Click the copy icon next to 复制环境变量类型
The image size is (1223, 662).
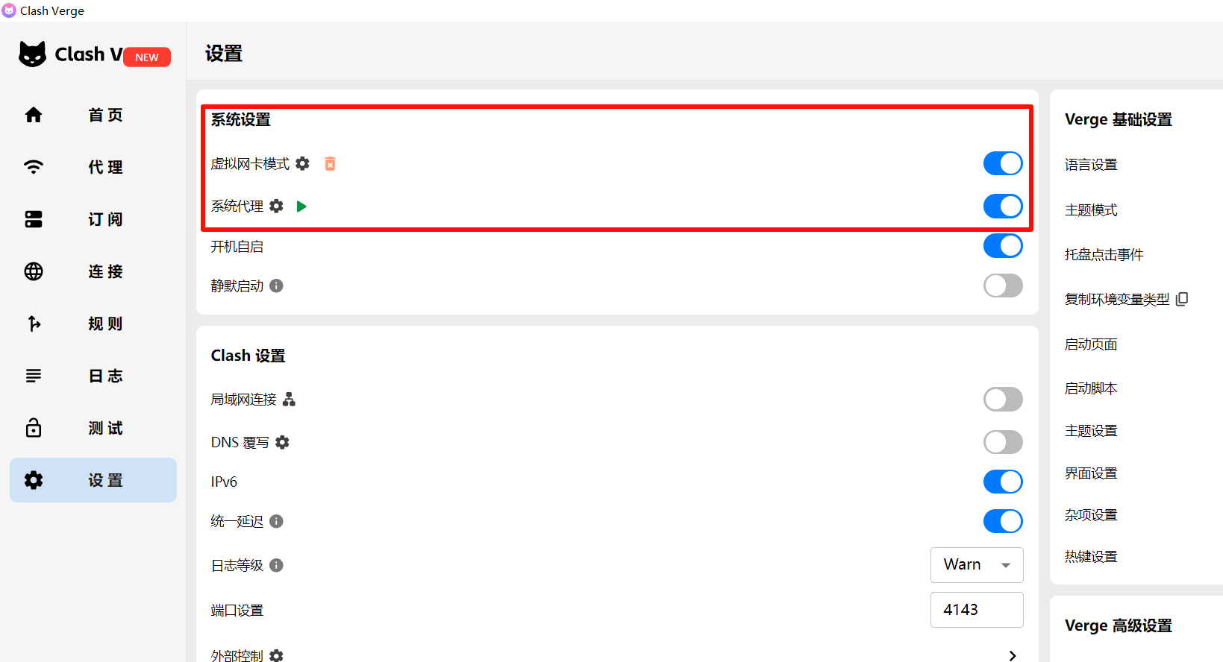click(1182, 299)
